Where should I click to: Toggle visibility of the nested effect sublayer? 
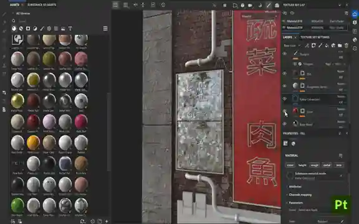[295, 64]
